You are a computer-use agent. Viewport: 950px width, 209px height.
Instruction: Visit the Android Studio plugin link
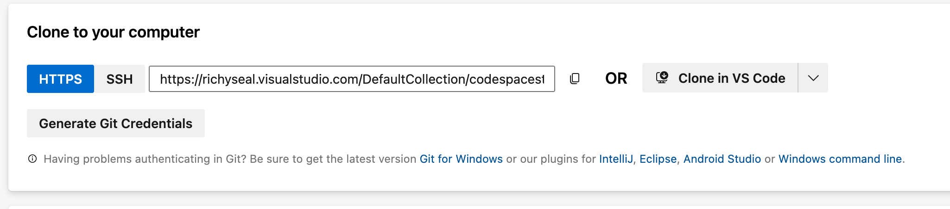pyautogui.click(x=722, y=159)
